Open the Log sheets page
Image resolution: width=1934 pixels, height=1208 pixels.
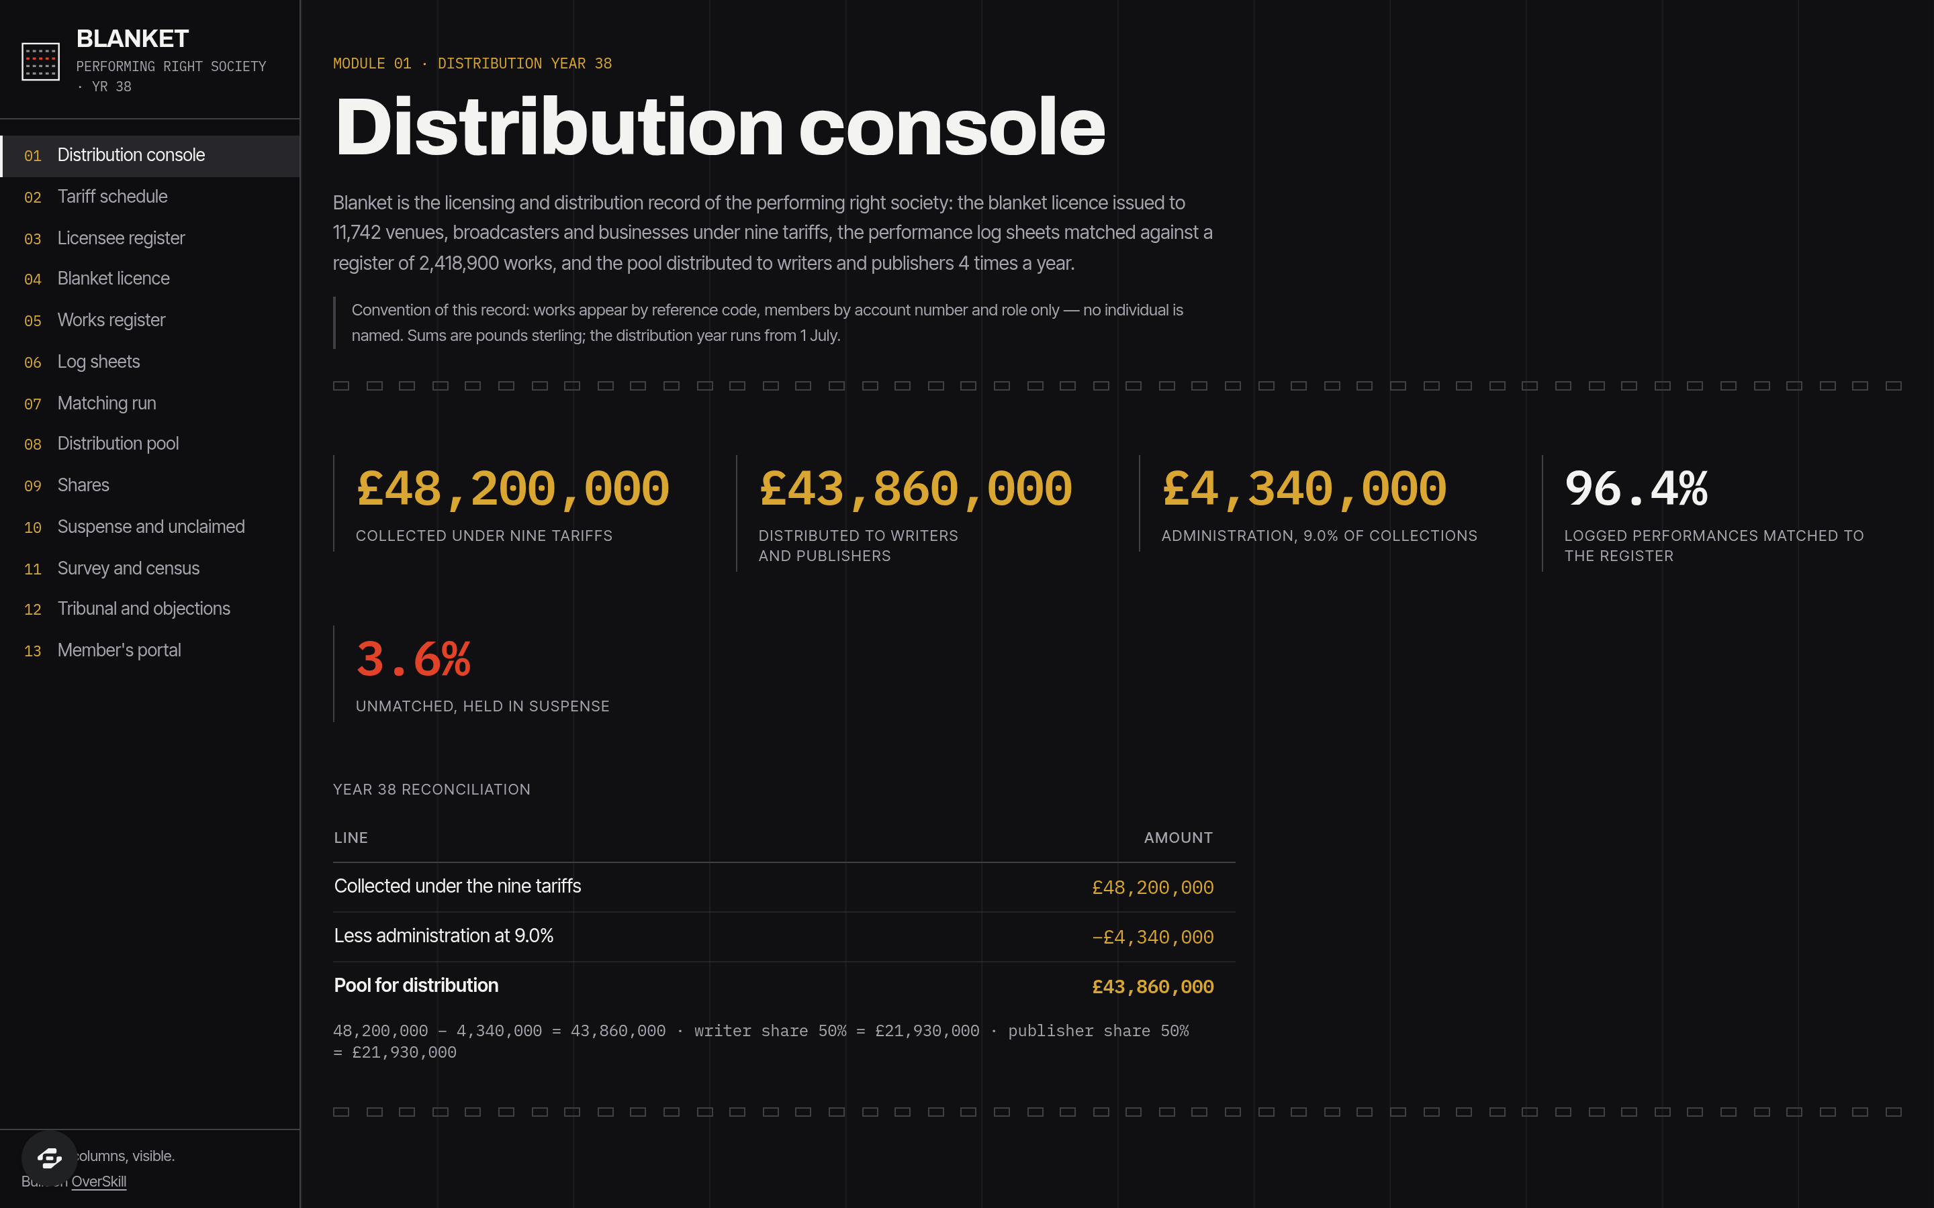pos(150,362)
